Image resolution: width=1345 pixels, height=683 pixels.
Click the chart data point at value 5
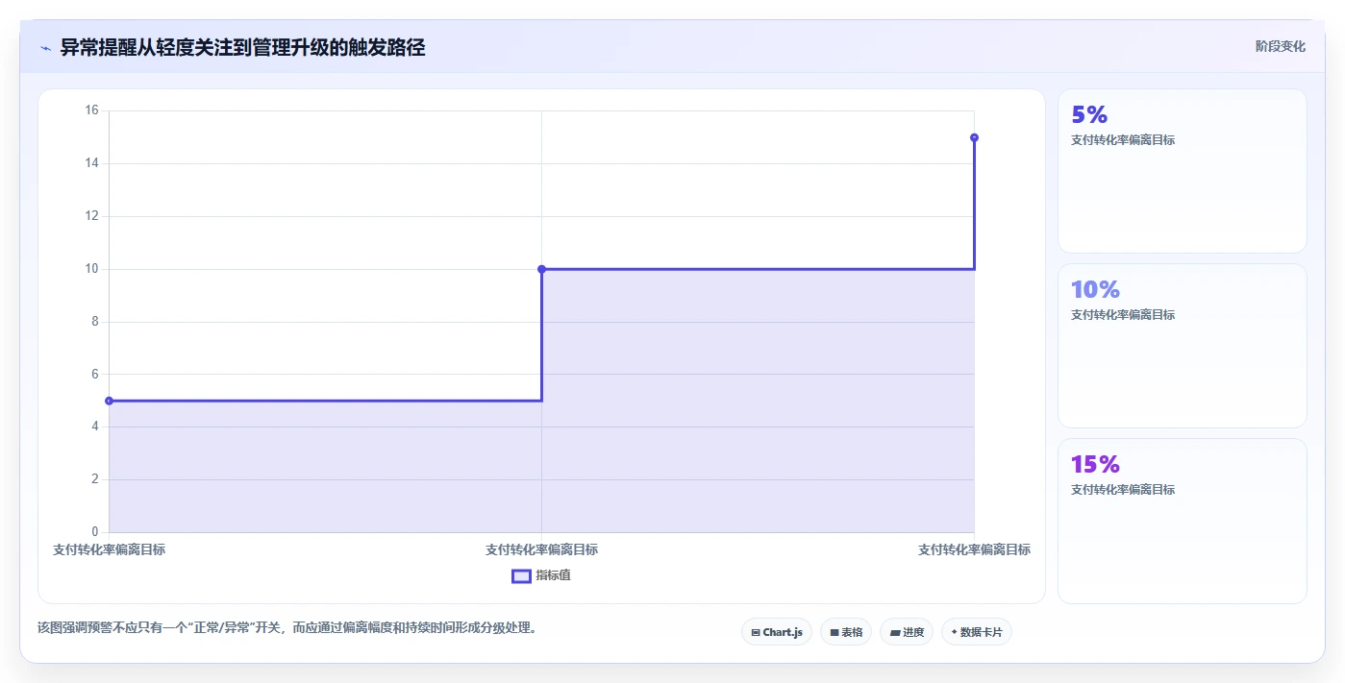point(109,401)
